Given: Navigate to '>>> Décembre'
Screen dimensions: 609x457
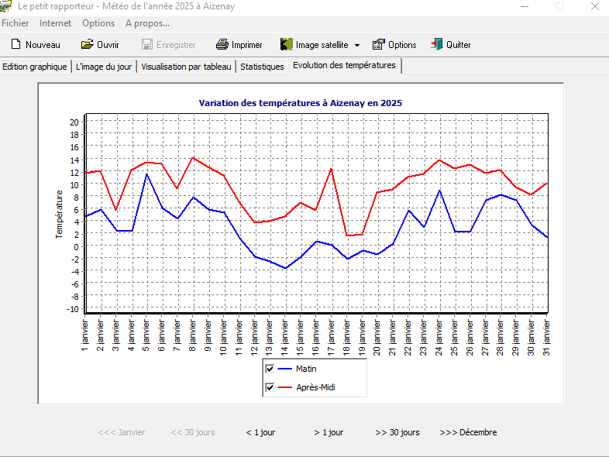Looking at the screenshot, I should pyautogui.click(x=468, y=432).
